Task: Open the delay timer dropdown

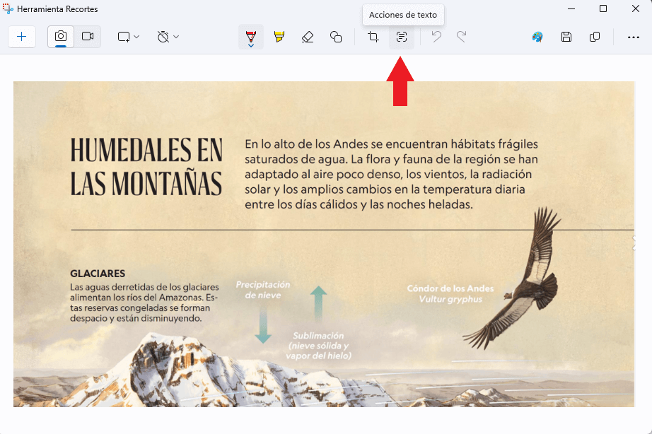Action: click(168, 37)
